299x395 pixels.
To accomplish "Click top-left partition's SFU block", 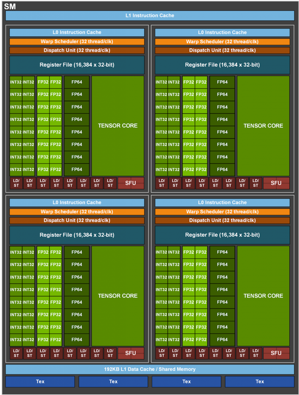I will click(x=131, y=183).
